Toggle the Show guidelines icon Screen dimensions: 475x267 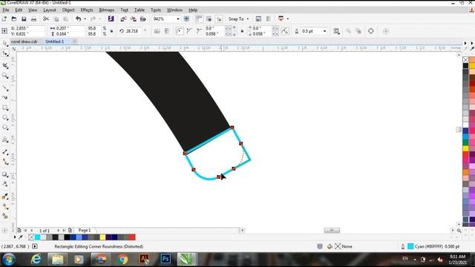[219, 19]
